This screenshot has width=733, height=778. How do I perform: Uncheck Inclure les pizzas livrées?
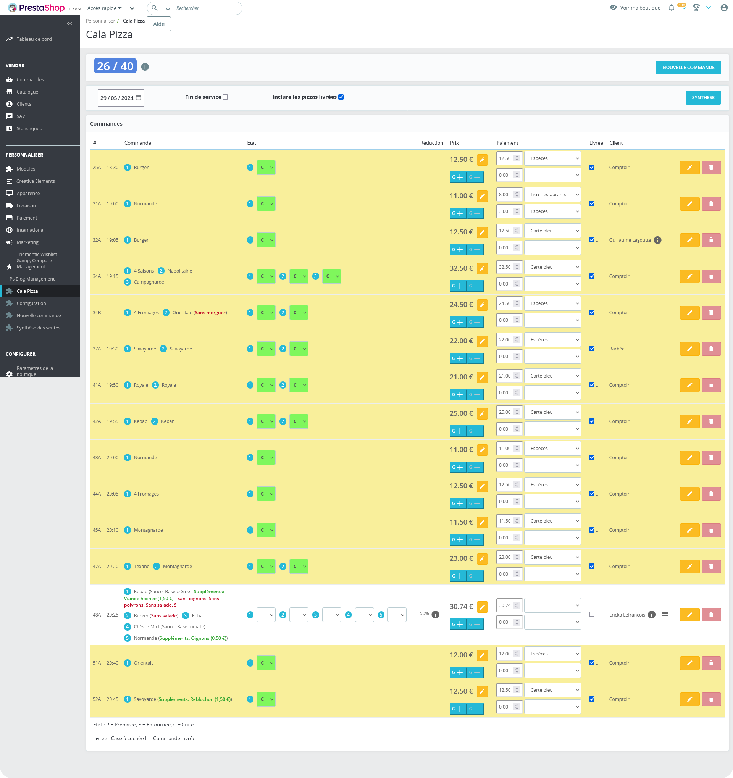pos(341,97)
